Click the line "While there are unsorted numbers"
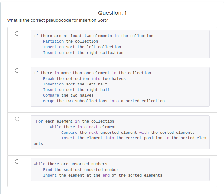This screenshot has width=224, height=194. click(x=71, y=164)
